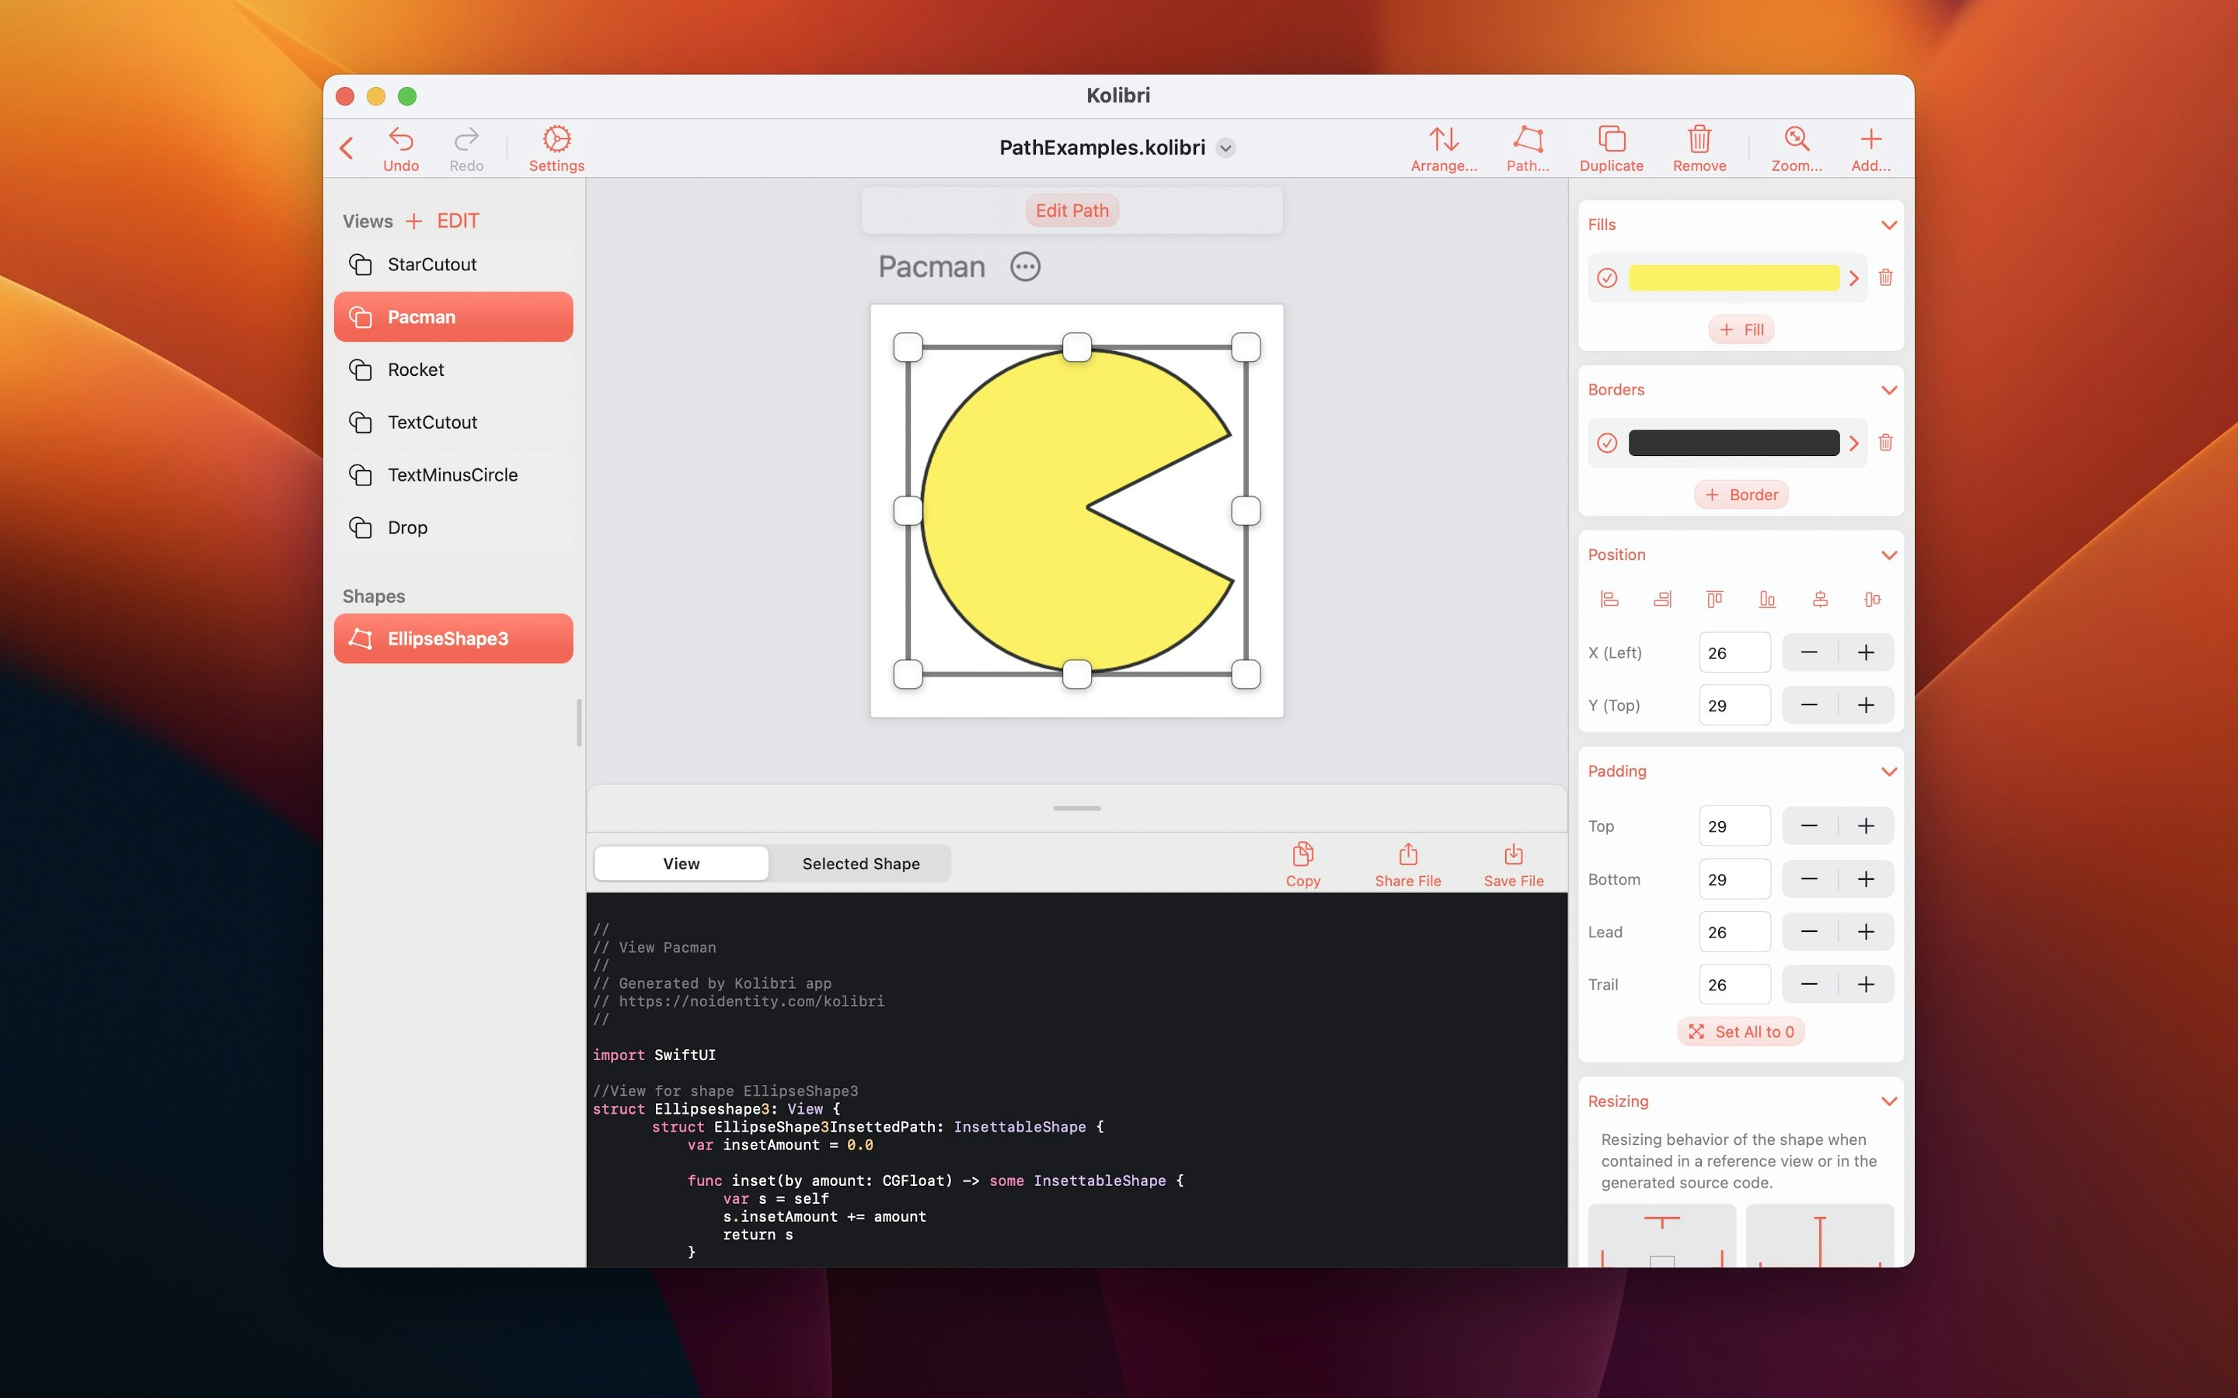Toggle the black border enabled checkmark
This screenshot has height=1398, width=2238.
tap(1607, 443)
